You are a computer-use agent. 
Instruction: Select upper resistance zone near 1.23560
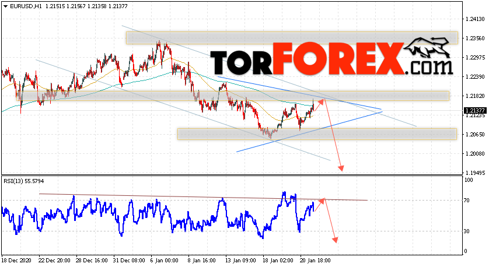tap(292, 38)
